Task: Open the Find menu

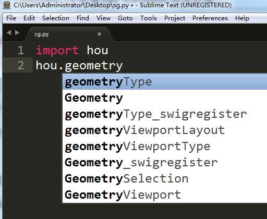Action: coord(83,18)
